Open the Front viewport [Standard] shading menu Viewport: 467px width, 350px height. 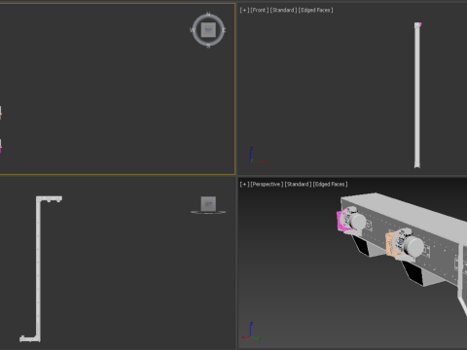283,10
